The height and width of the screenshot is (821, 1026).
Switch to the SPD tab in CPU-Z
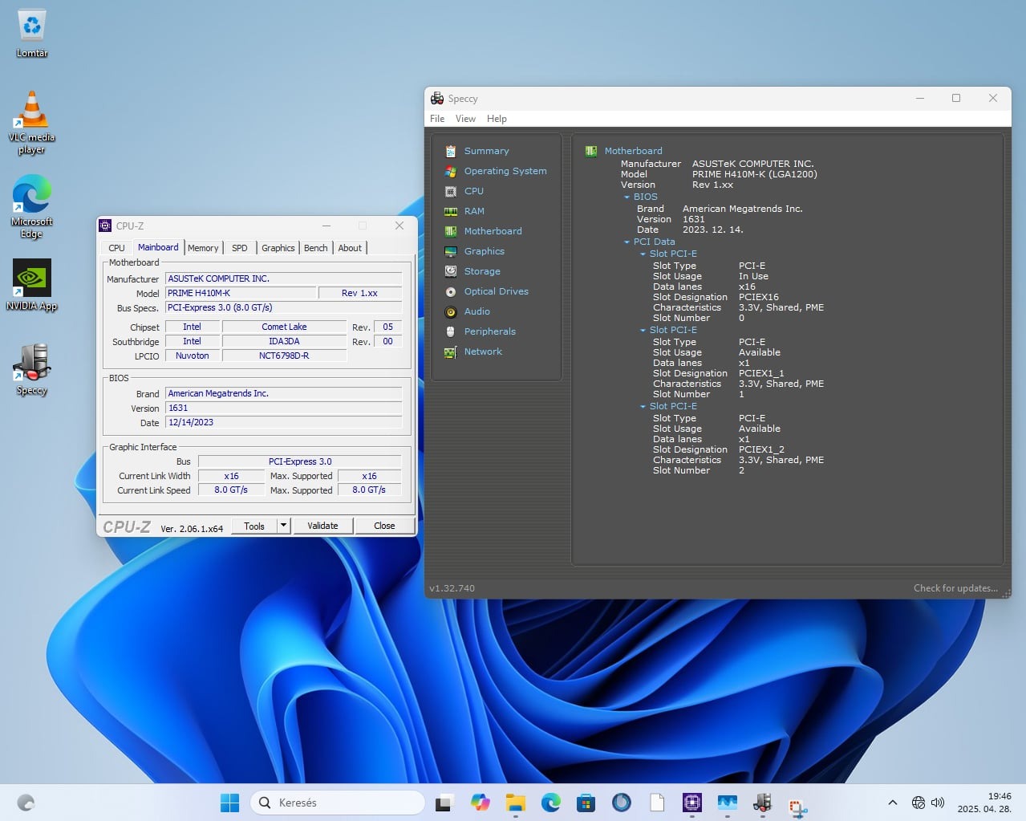[x=239, y=248]
